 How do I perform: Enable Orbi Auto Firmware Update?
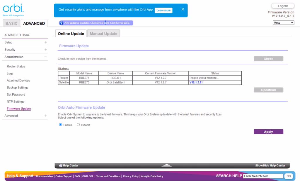(61, 125)
